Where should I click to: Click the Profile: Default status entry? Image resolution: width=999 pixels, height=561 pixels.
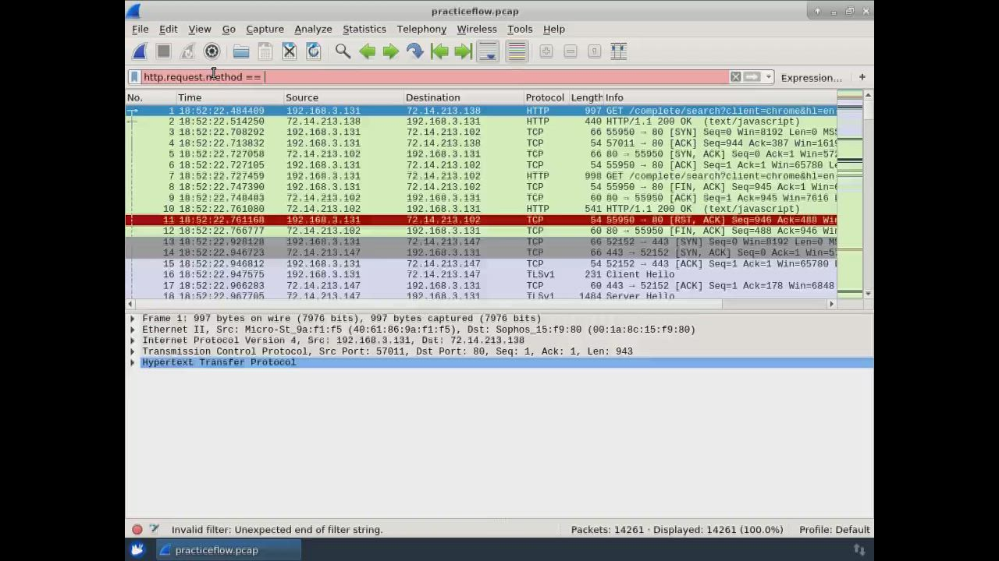point(834,530)
